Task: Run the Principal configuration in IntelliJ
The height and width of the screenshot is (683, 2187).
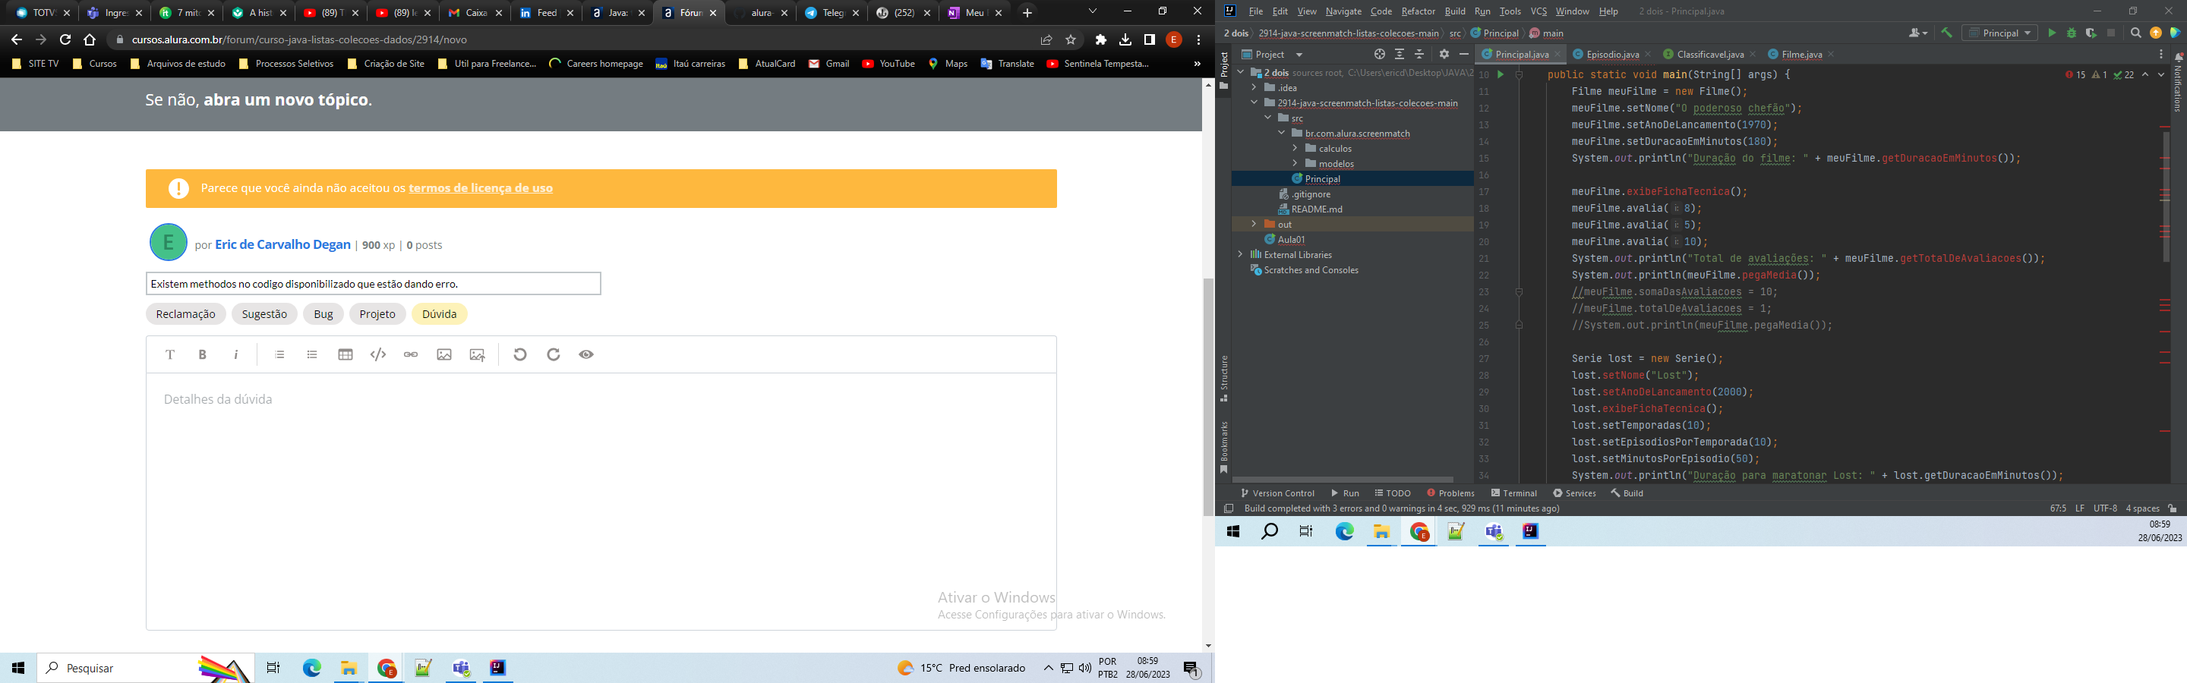Action: [2052, 33]
